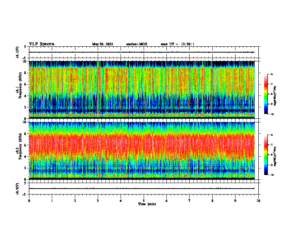
Task: Click the ch.1 "Frequency (kHz)" axis label
Action: [x=21, y=85]
